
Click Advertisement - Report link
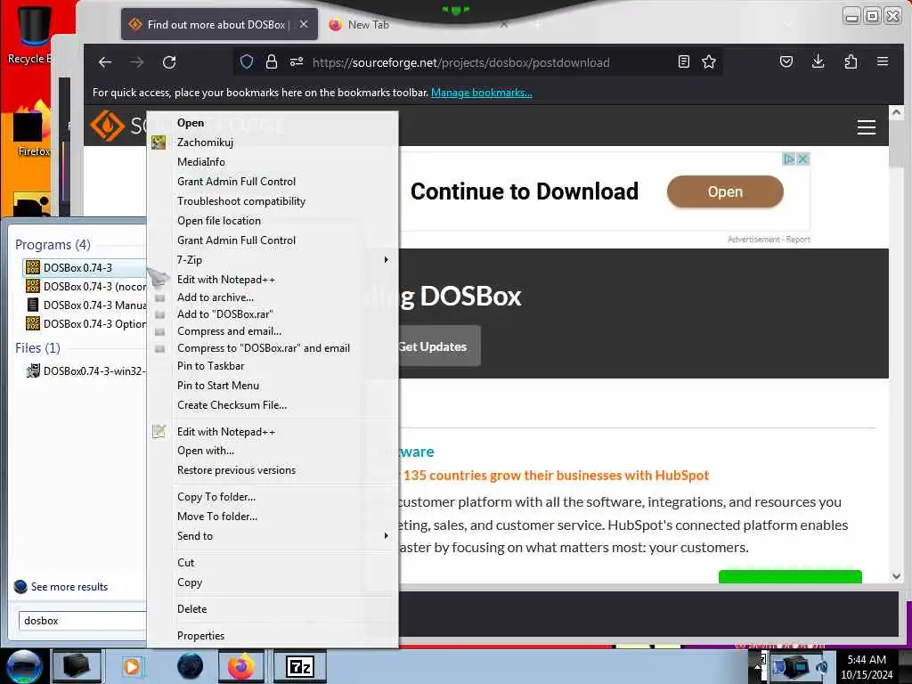point(769,239)
